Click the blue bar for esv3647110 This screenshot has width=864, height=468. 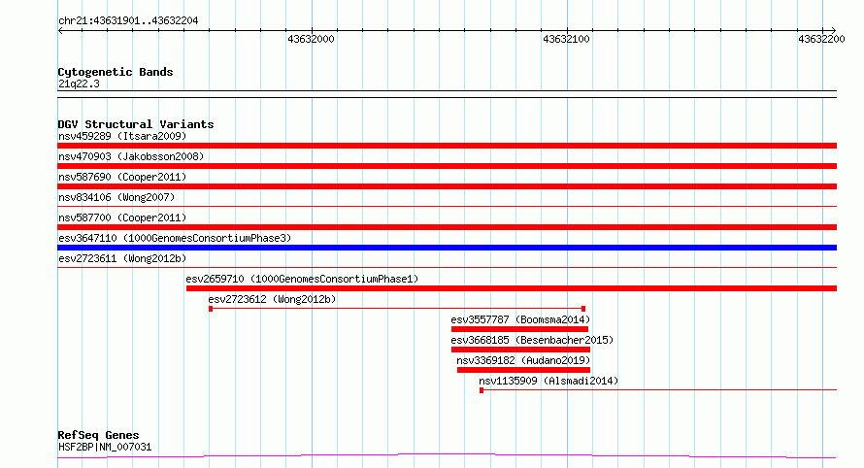pyautogui.click(x=447, y=248)
